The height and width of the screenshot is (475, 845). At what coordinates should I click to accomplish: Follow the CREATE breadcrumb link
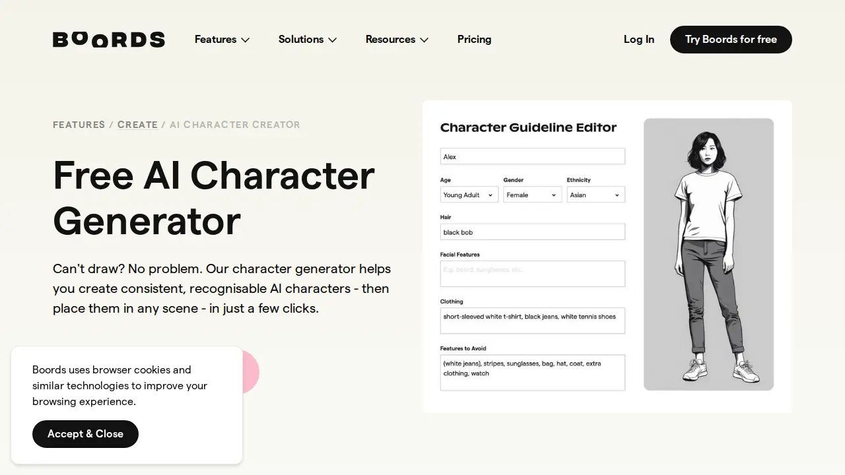click(137, 125)
